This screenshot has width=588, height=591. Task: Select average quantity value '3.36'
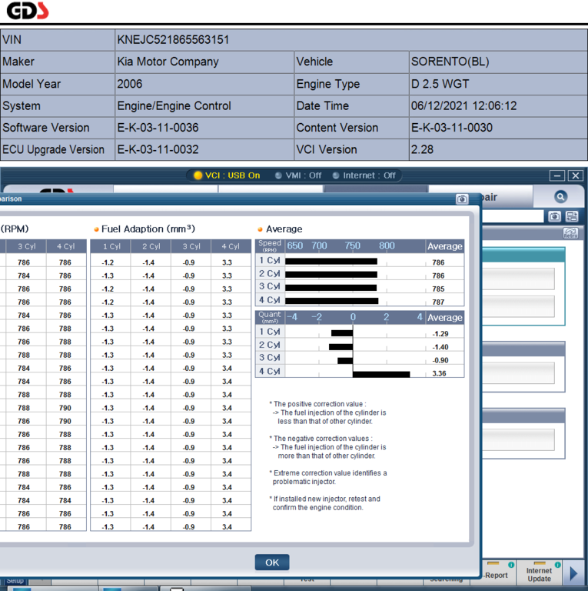[439, 373]
